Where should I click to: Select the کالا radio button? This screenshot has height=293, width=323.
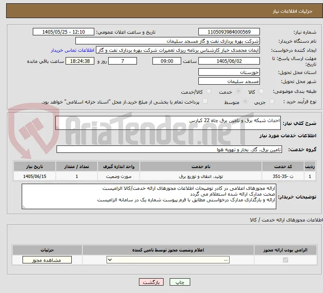coord(261,91)
